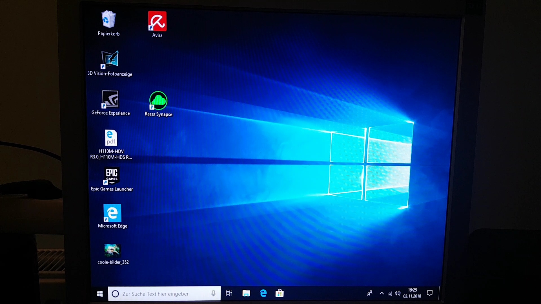Open Task View from the taskbar
The width and height of the screenshot is (541, 304).
point(229,293)
